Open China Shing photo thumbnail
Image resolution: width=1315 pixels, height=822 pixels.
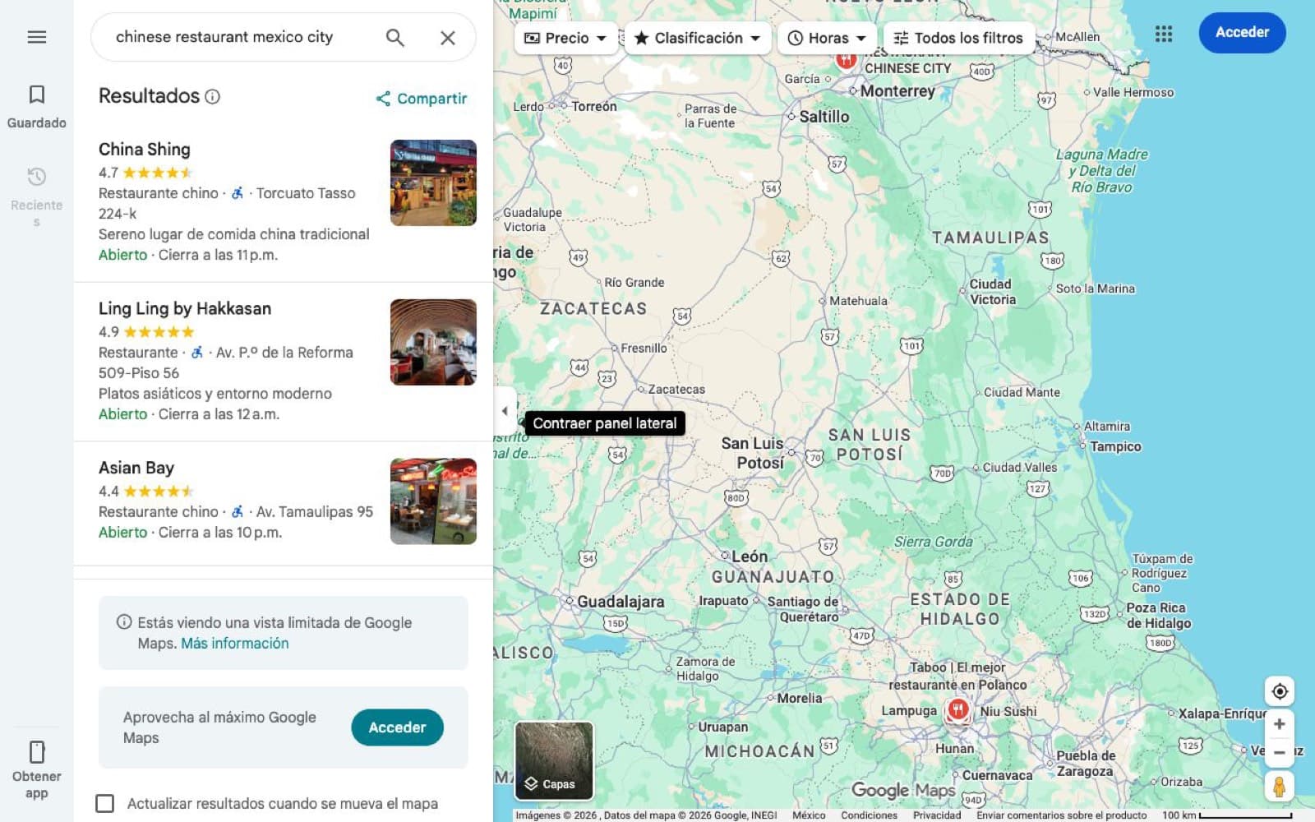(433, 182)
